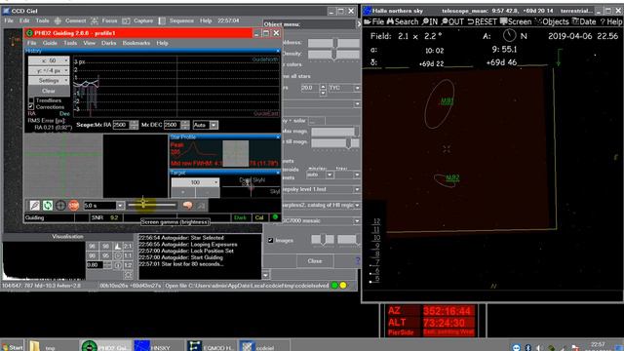Open the Search menu in HNSKY
This screenshot has width=624, height=351.
click(x=403, y=21)
